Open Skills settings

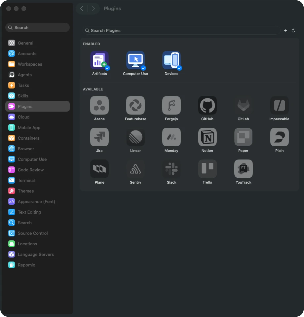(x=37, y=96)
